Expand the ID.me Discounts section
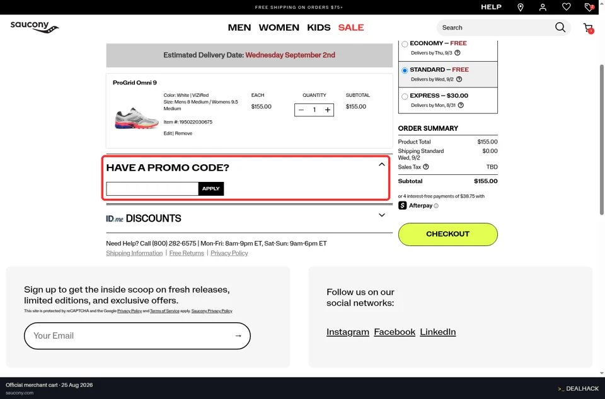This screenshot has height=399, width=605. [382, 215]
